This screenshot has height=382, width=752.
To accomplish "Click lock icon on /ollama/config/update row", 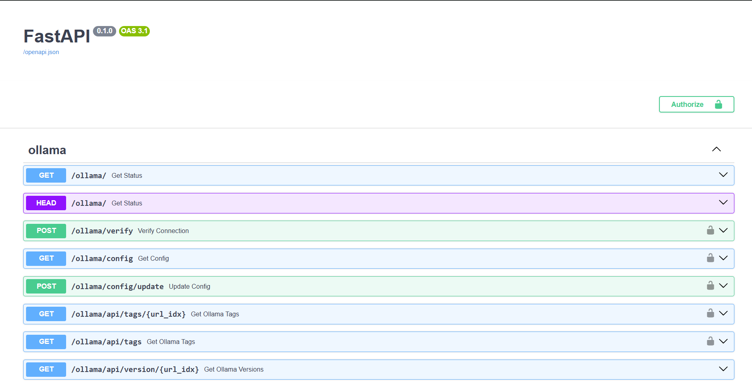I will [710, 285].
